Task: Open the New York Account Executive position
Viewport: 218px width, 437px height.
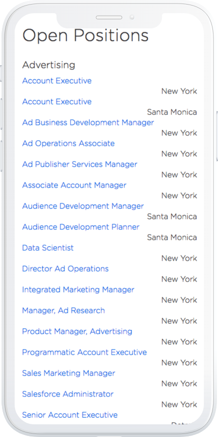Action: pos(57,81)
